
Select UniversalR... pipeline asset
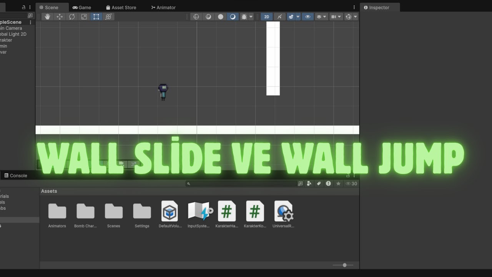point(283,215)
